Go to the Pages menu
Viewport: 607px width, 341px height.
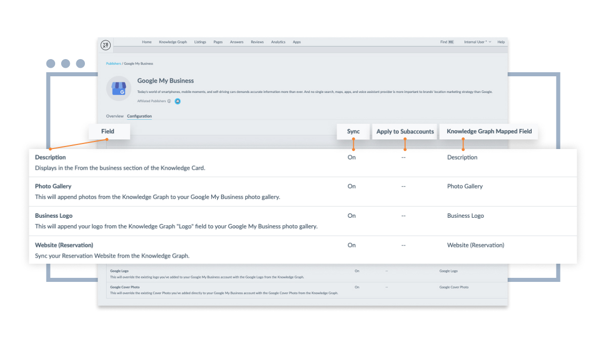(218, 42)
